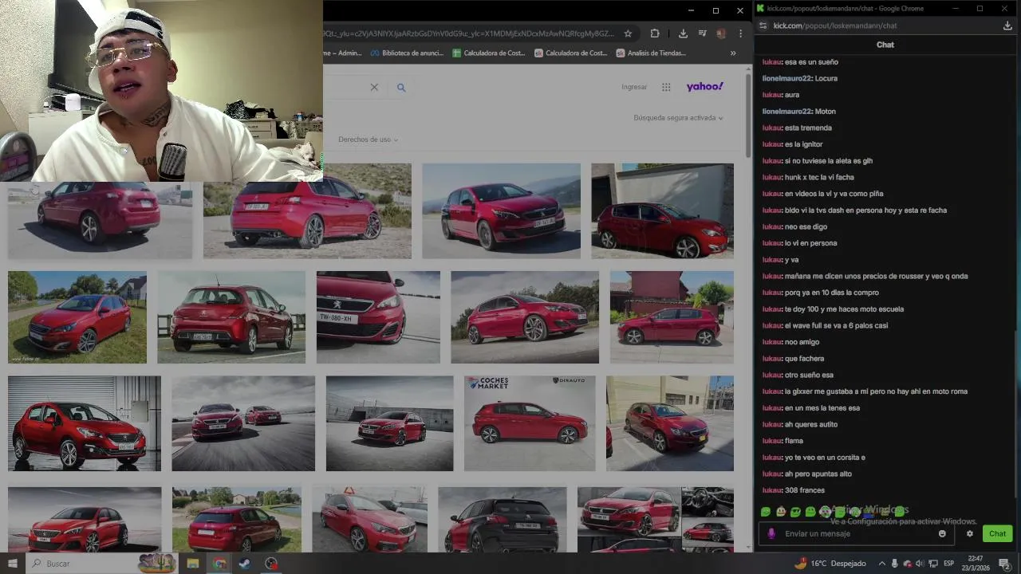Bookmark this page with the star icon

pos(628,33)
